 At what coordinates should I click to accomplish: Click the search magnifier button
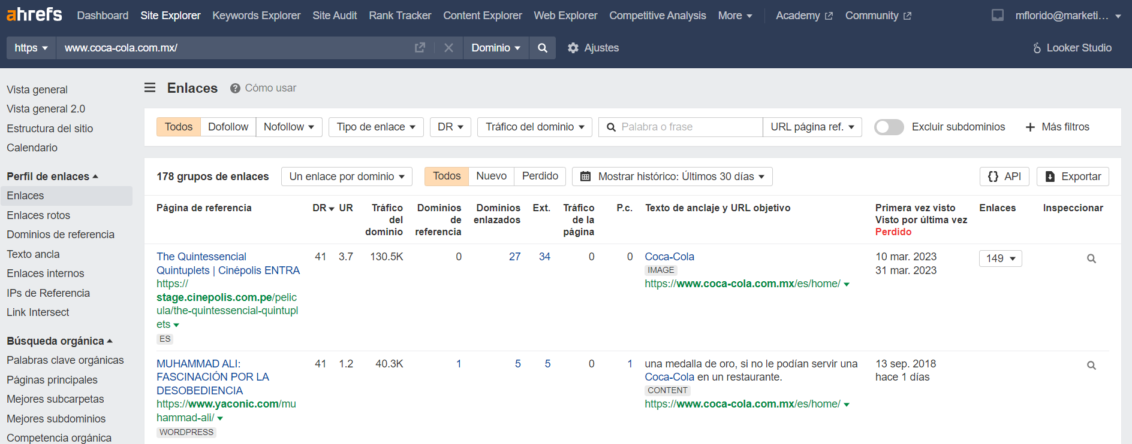point(543,48)
